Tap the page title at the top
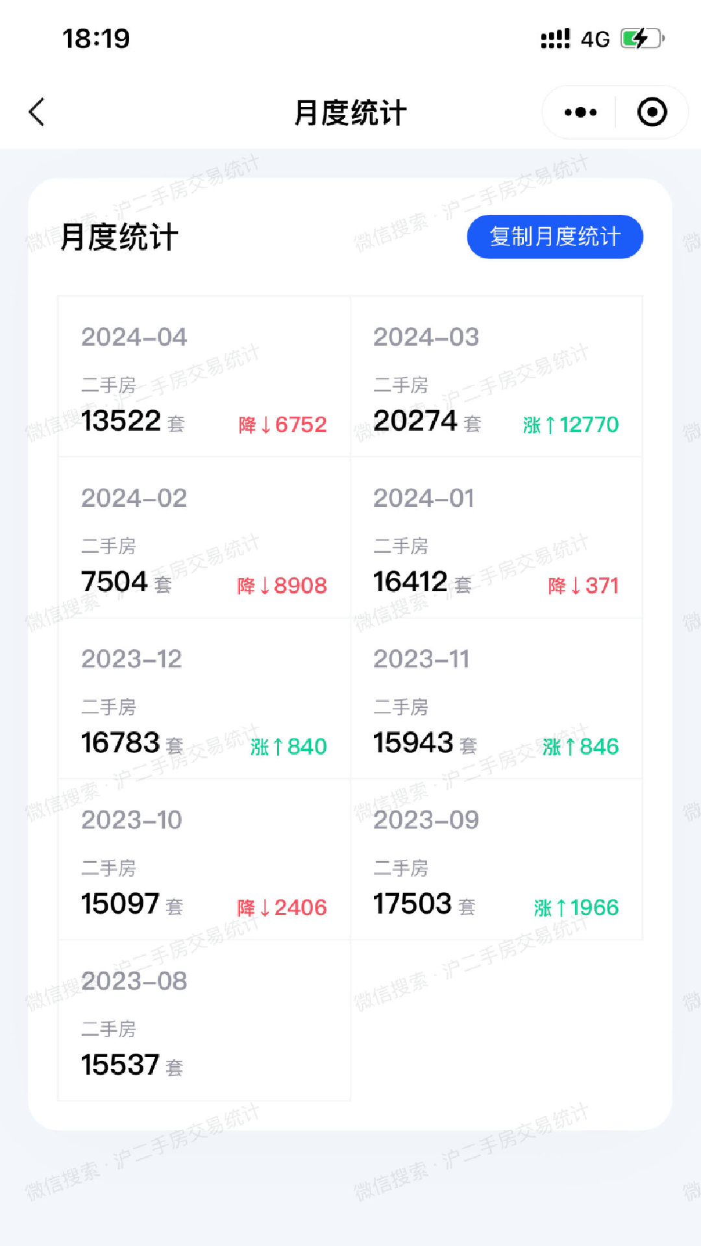The height and width of the screenshot is (1246, 701). point(350,113)
